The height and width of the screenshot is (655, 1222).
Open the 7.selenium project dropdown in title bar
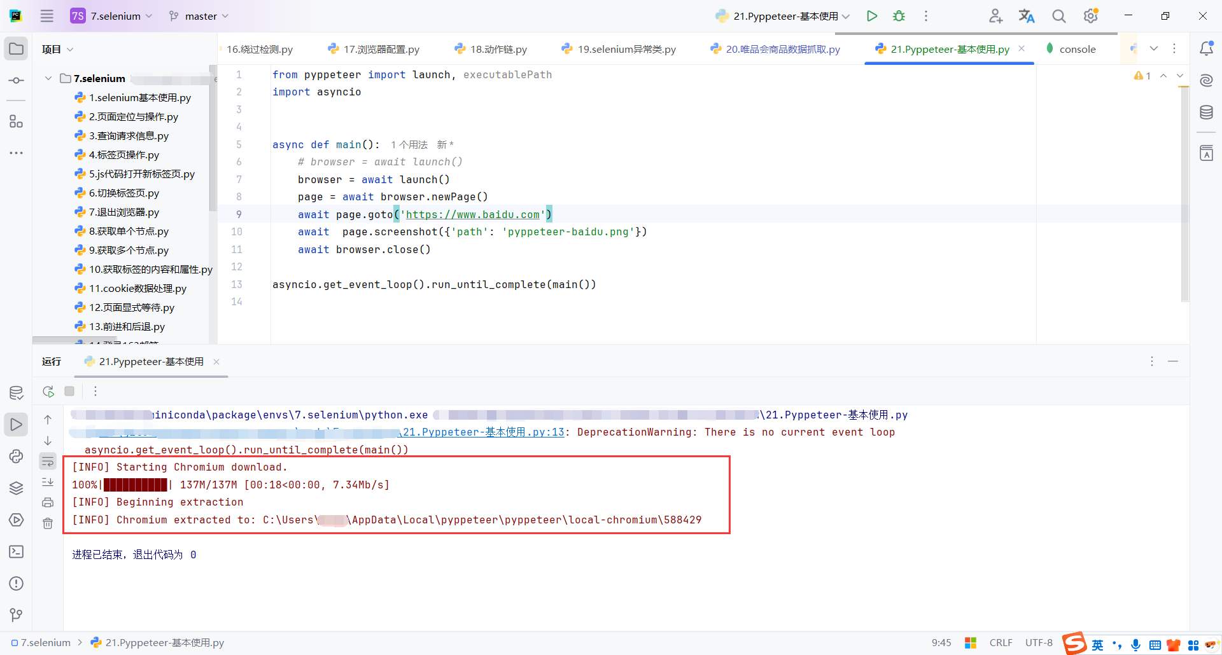(x=112, y=16)
